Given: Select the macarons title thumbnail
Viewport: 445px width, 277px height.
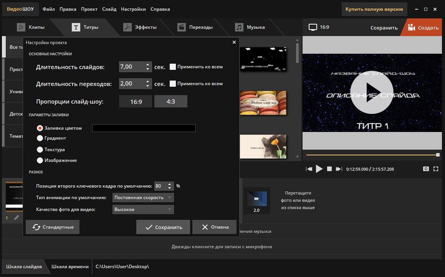Looking at the screenshot, I should point(263,103).
